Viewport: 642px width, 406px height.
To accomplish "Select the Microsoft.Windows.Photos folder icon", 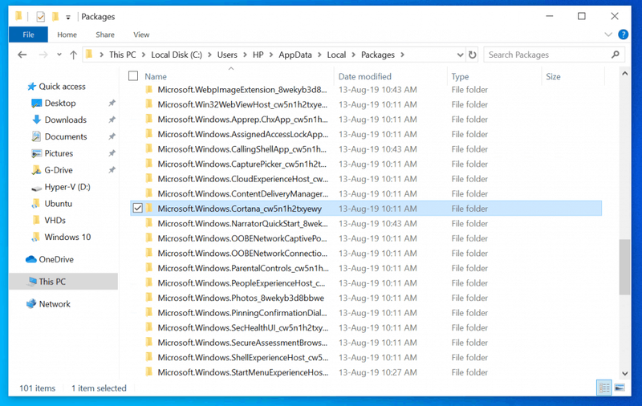I will click(149, 298).
